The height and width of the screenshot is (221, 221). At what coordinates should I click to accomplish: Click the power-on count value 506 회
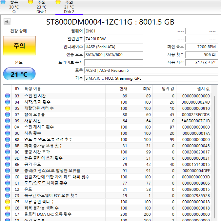[202, 55]
